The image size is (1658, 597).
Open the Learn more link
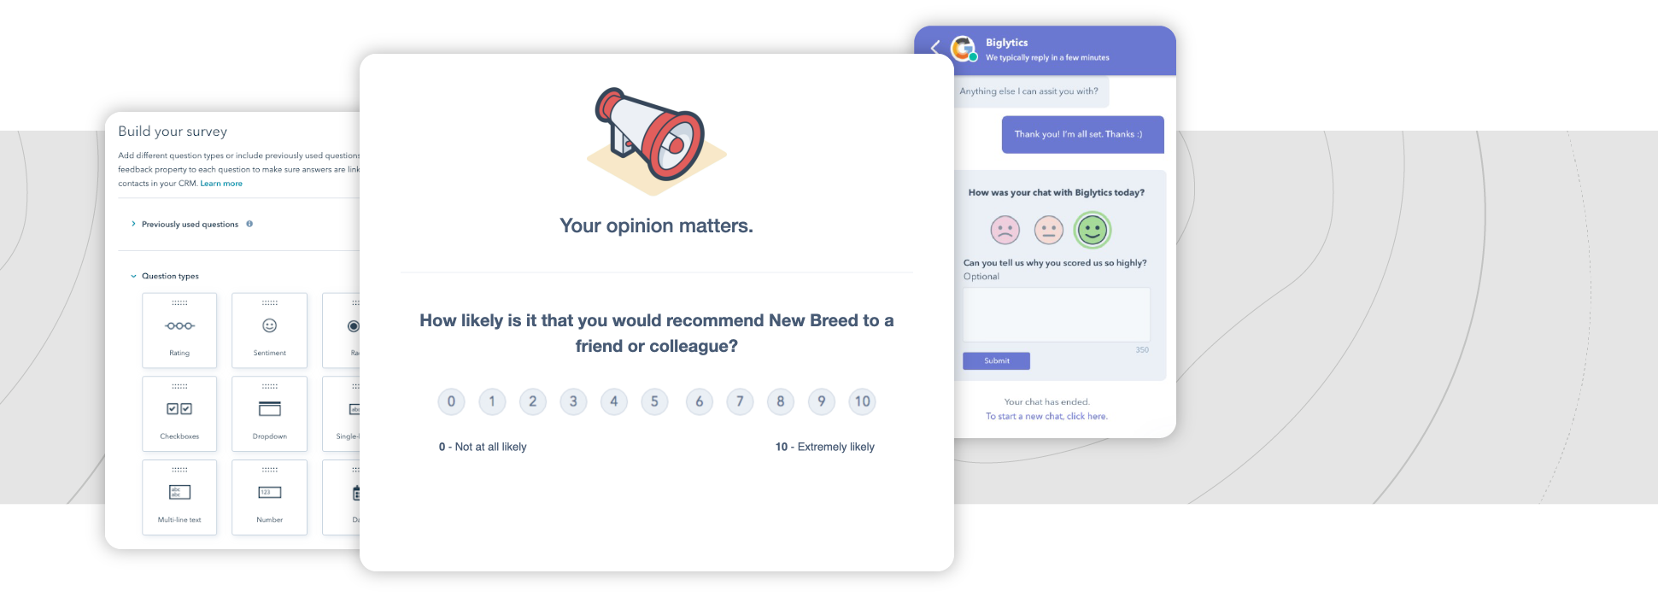[x=221, y=184]
